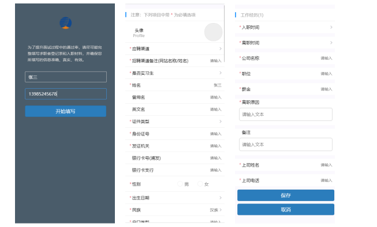Screen dimensions: 377x227
Task: Click the 上司姓名 input
Action: coord(326,165)
